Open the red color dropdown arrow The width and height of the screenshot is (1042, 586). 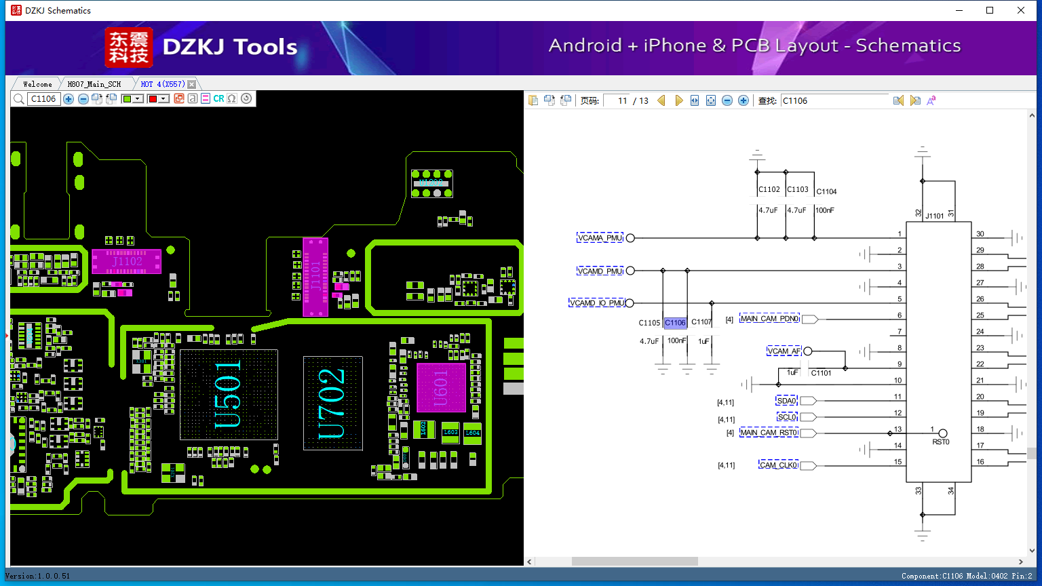pyautogui.click(x=163, y=99)
